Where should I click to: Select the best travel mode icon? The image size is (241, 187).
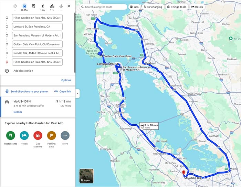tap(15, 6)
